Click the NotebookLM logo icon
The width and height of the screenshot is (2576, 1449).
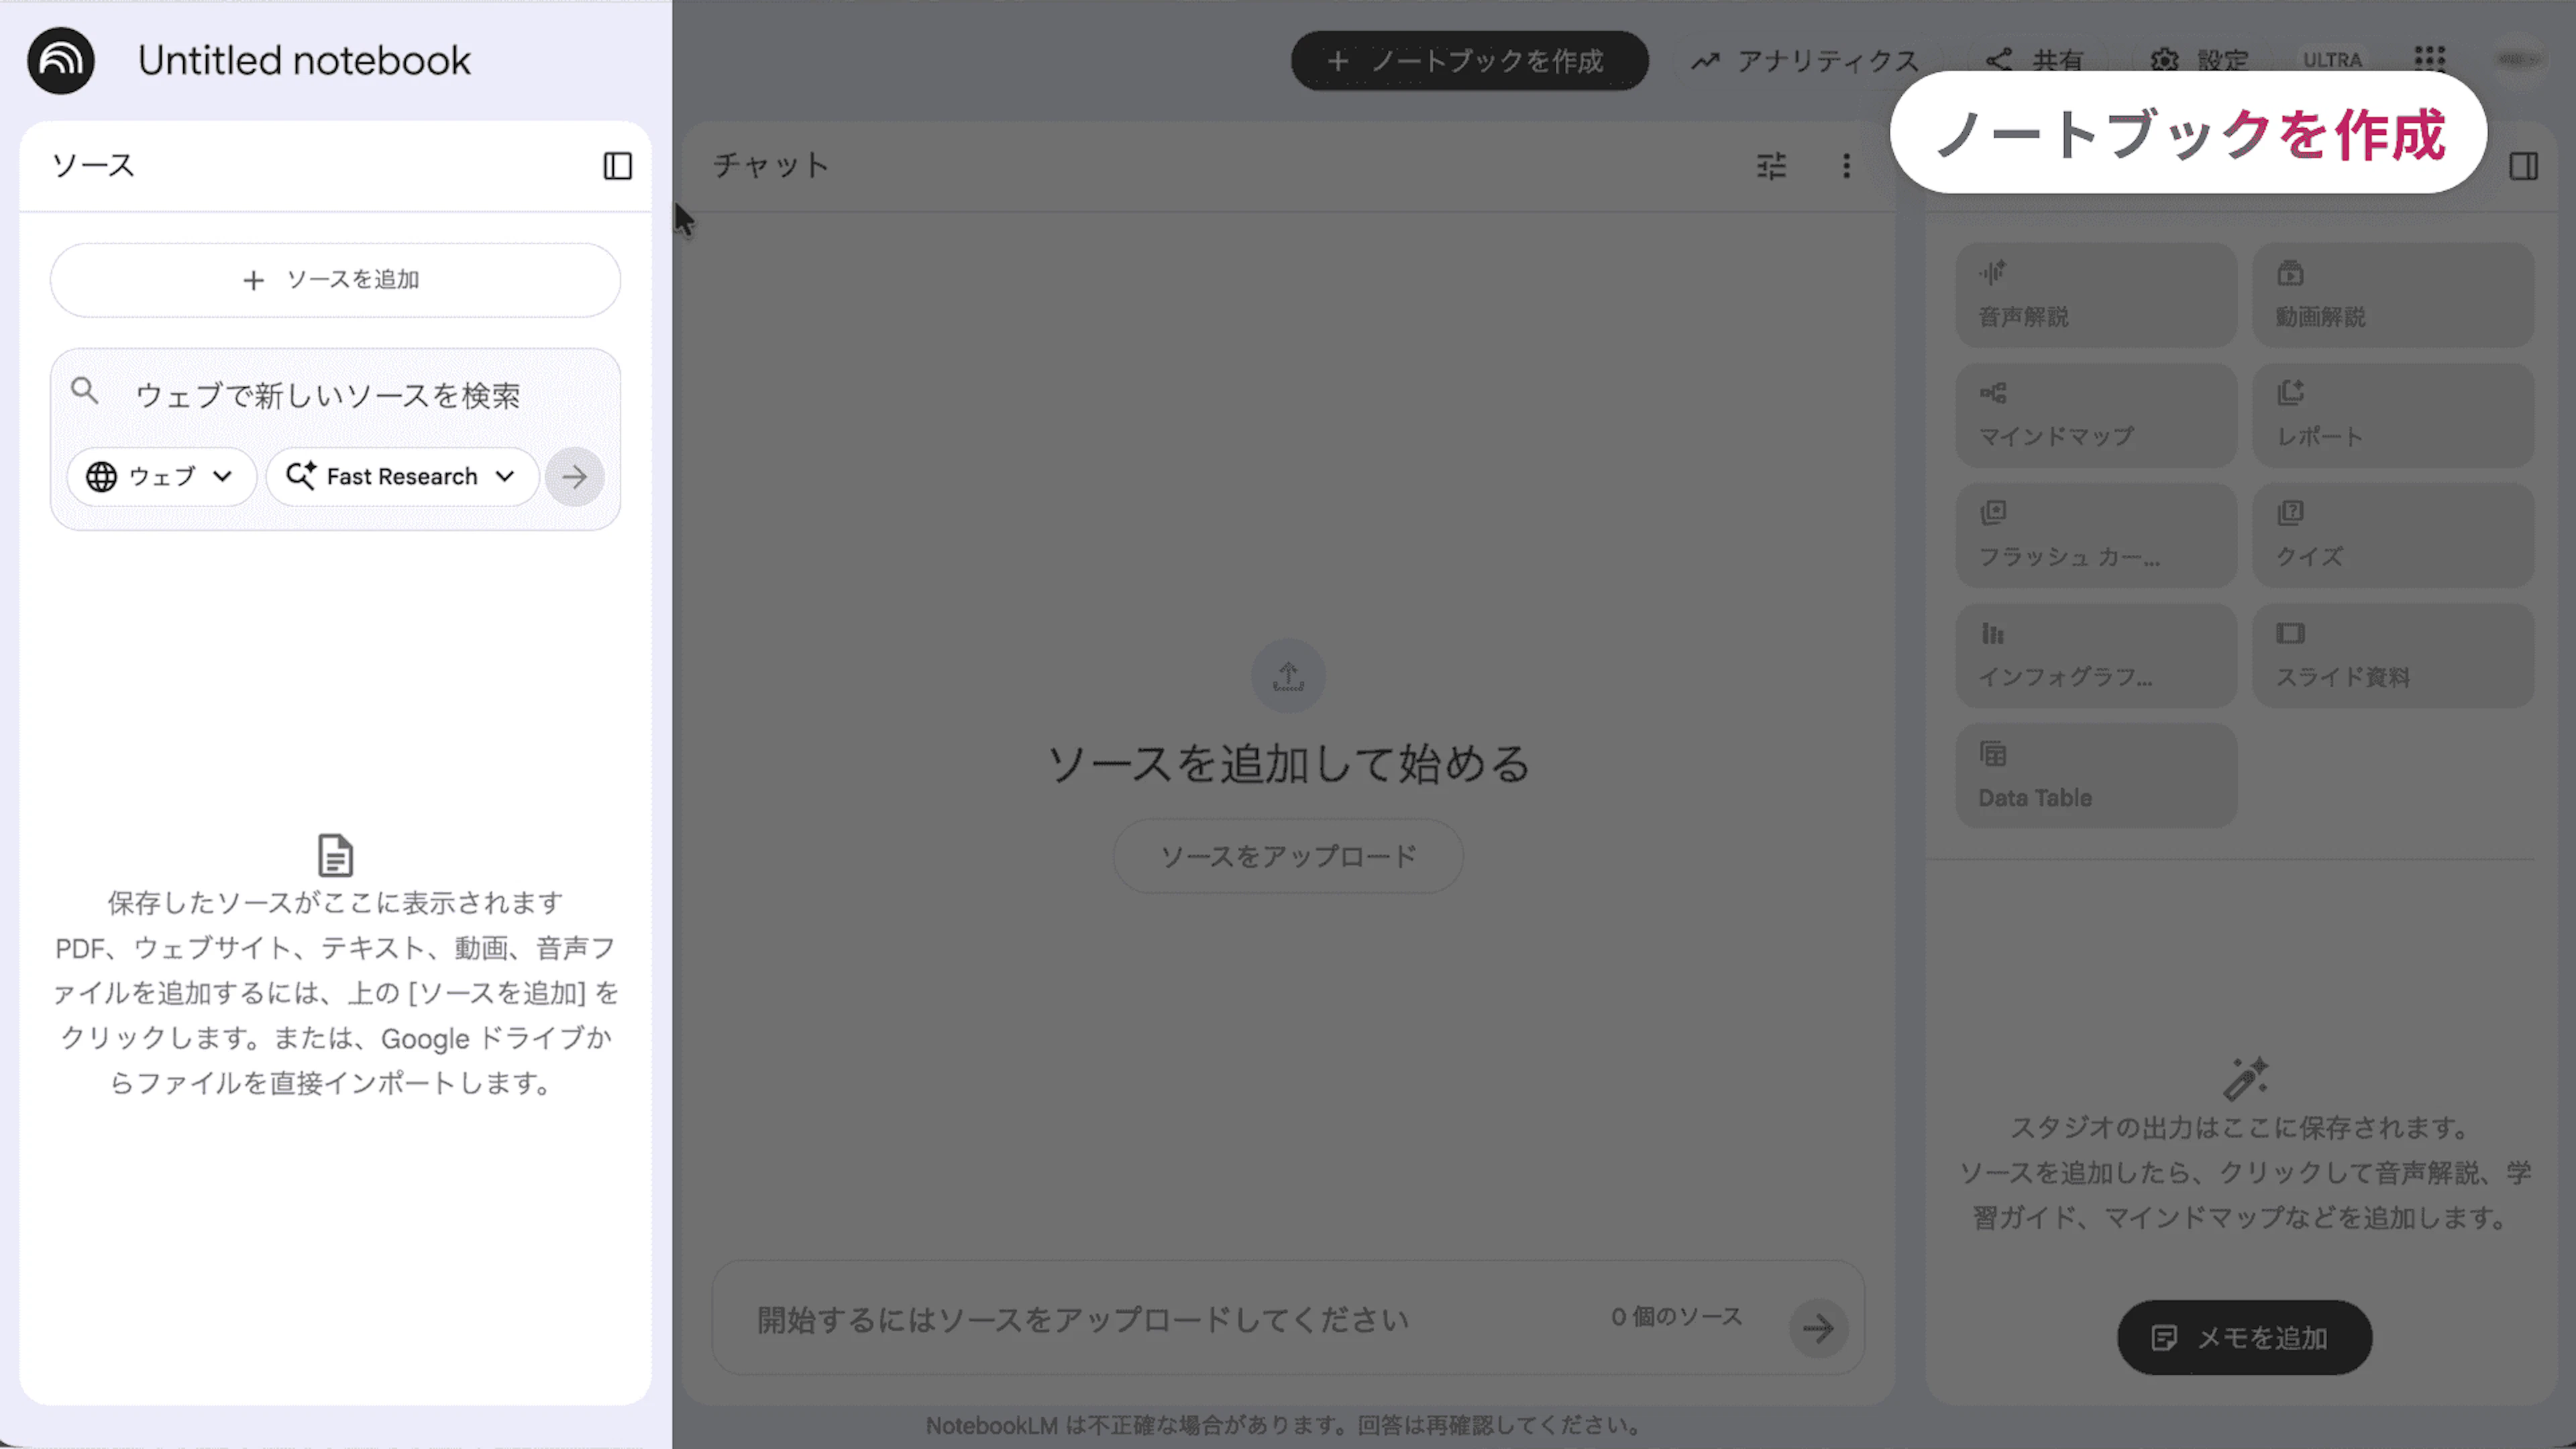coord(61,61)
